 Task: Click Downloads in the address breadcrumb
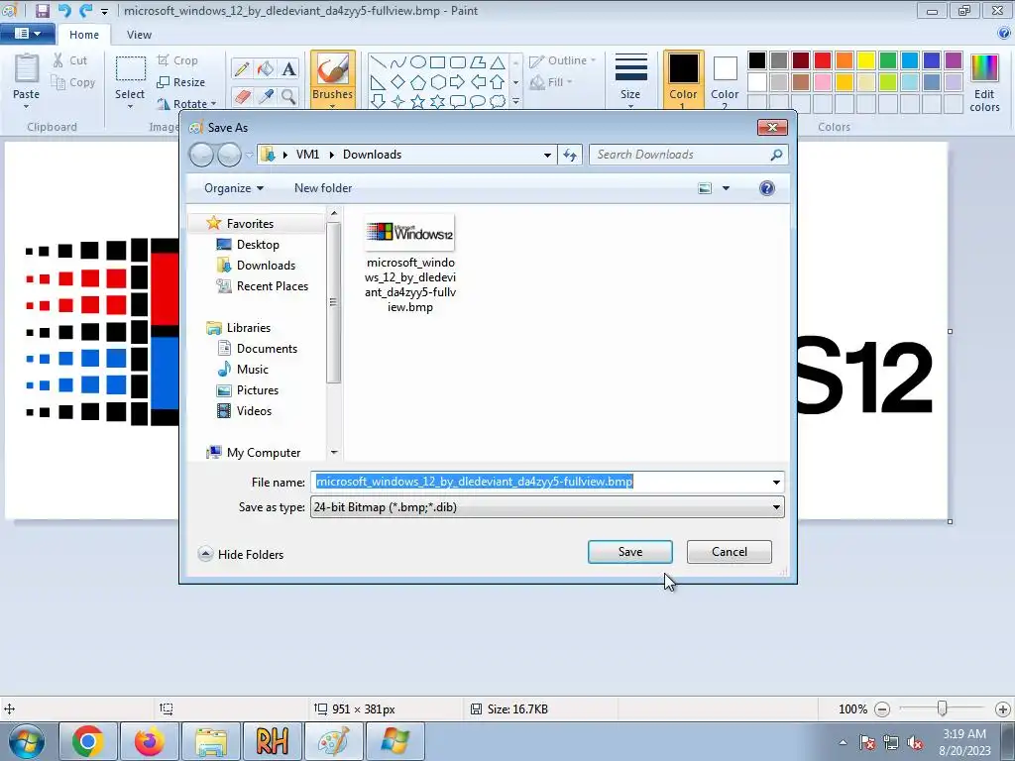(x=373, y=155)
